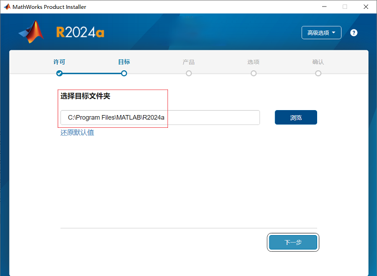Viewport: 377px width, 276px height.
Task: Click the help question mark icon
Action: [354, 33]
